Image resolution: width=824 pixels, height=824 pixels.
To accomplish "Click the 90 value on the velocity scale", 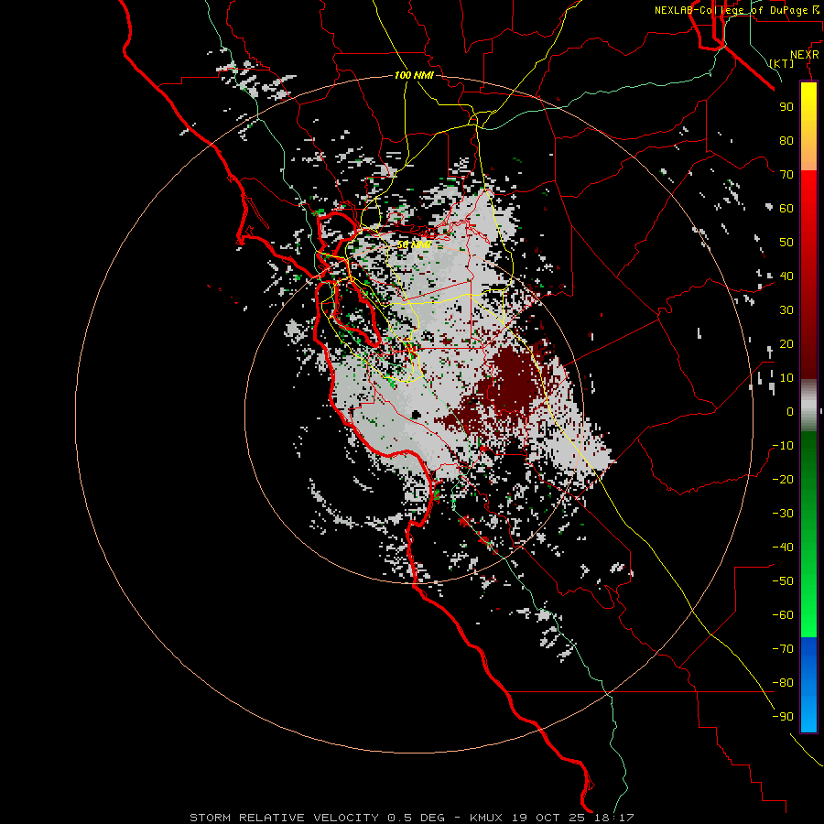I will tap(786, 107).
